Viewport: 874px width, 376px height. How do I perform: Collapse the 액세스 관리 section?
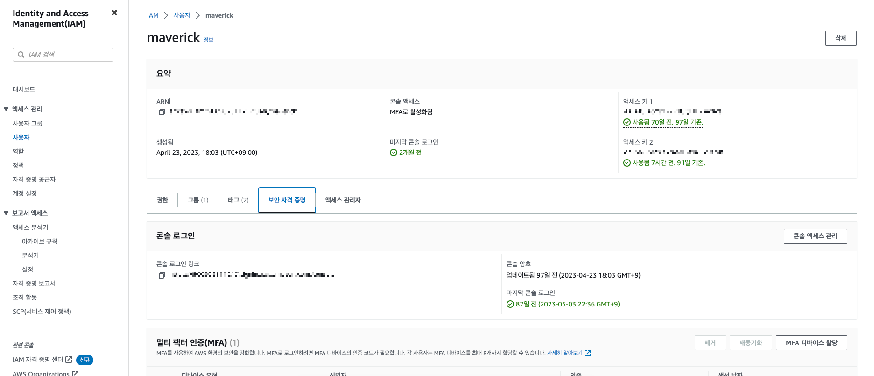pyautogui.click(x=6, y=109)
